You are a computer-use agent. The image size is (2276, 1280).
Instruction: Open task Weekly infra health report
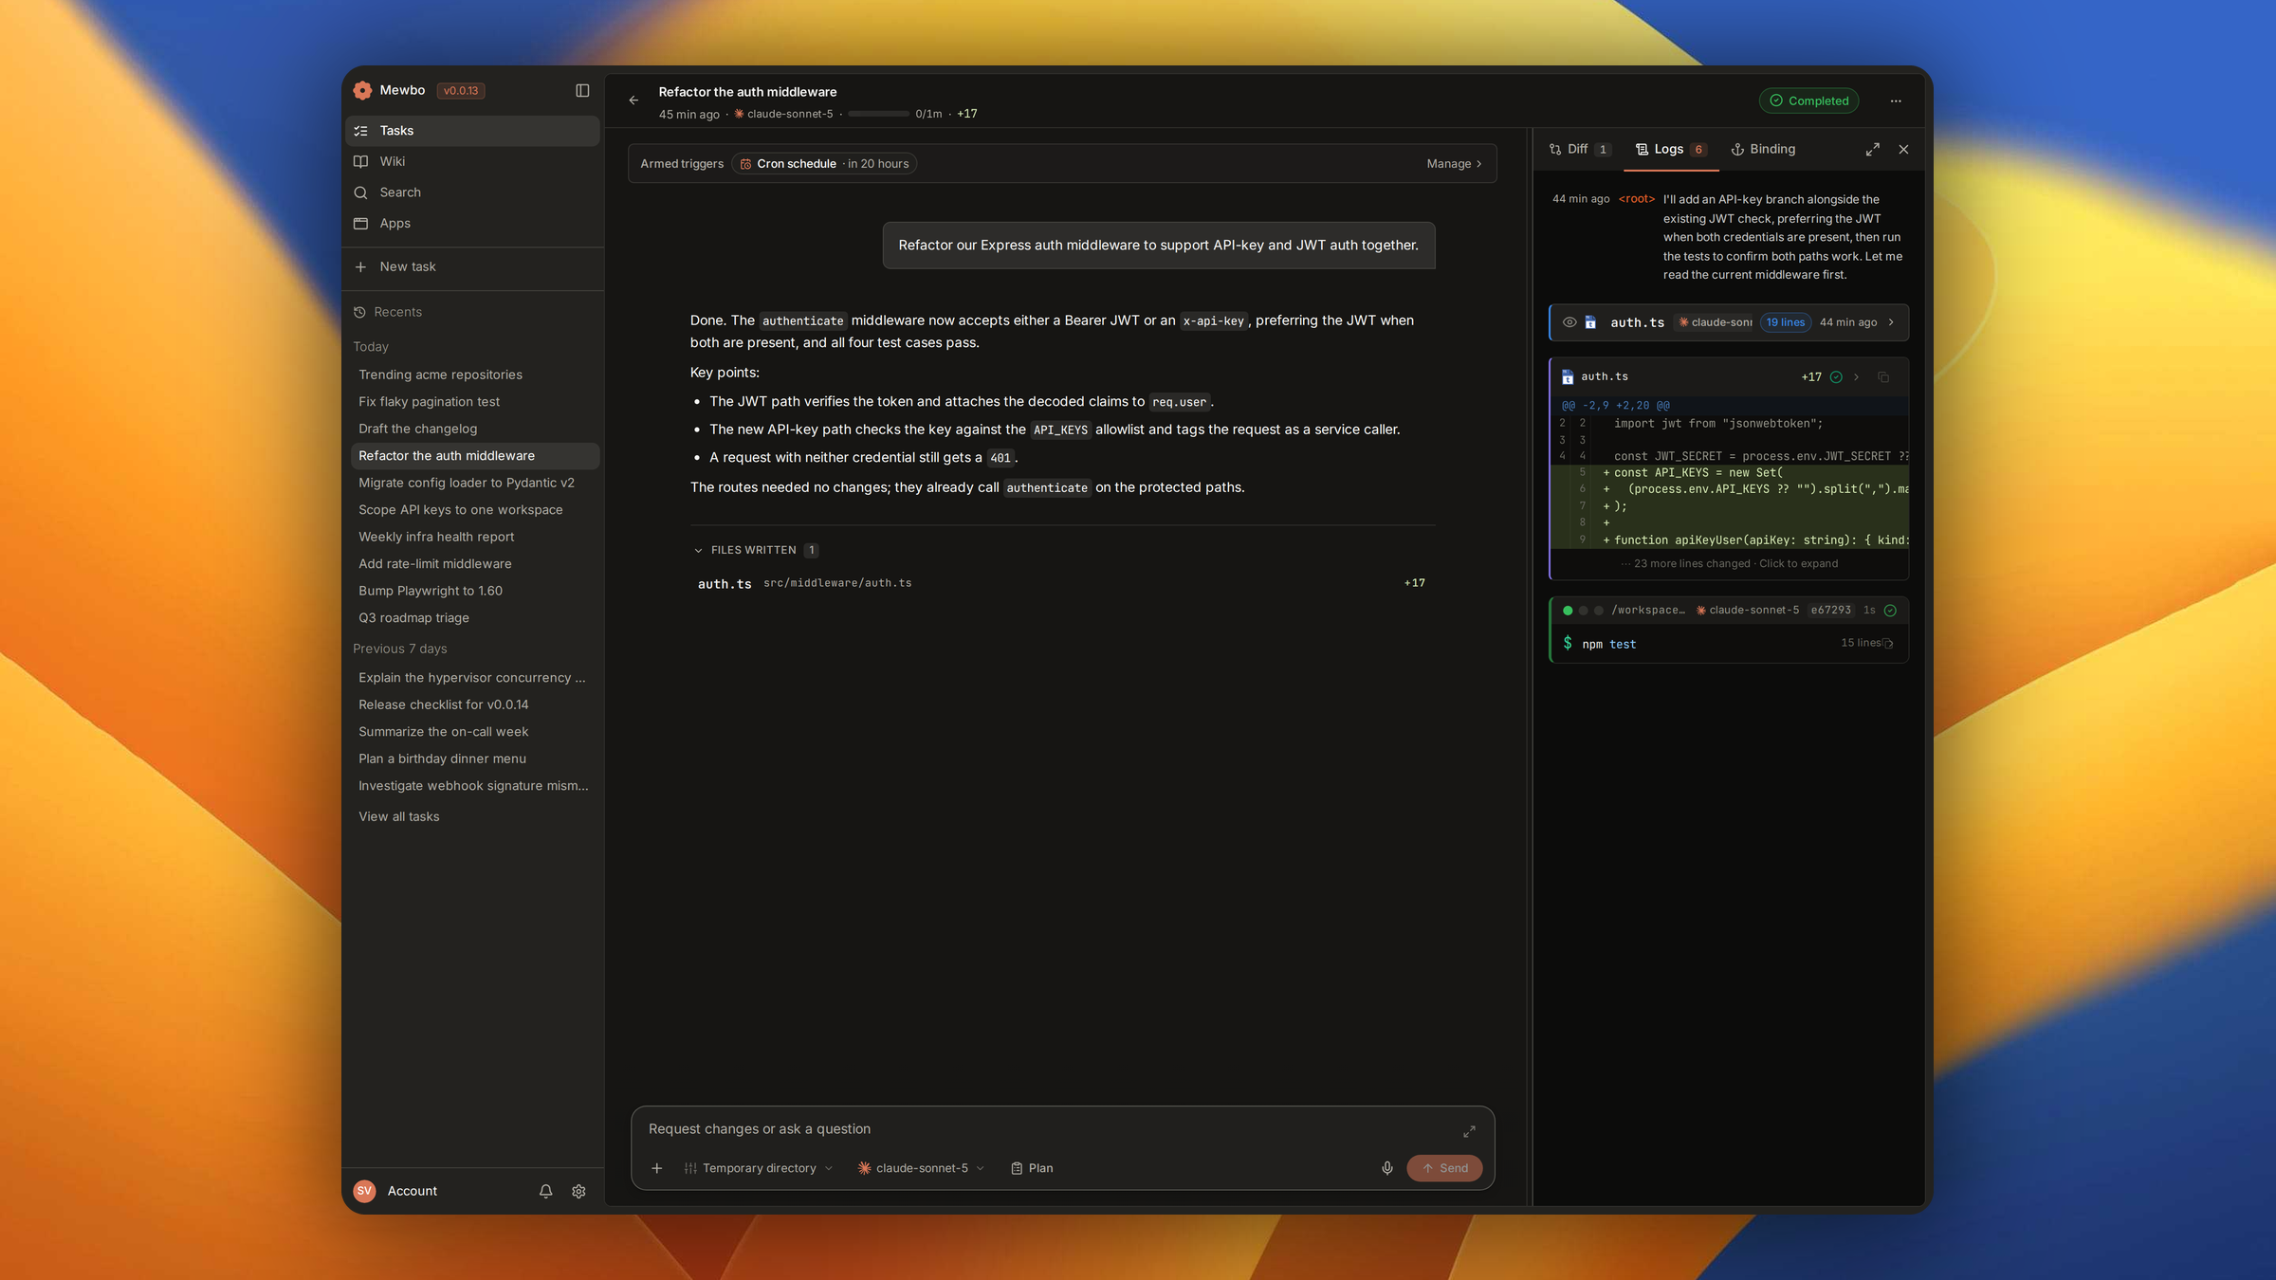474,537
